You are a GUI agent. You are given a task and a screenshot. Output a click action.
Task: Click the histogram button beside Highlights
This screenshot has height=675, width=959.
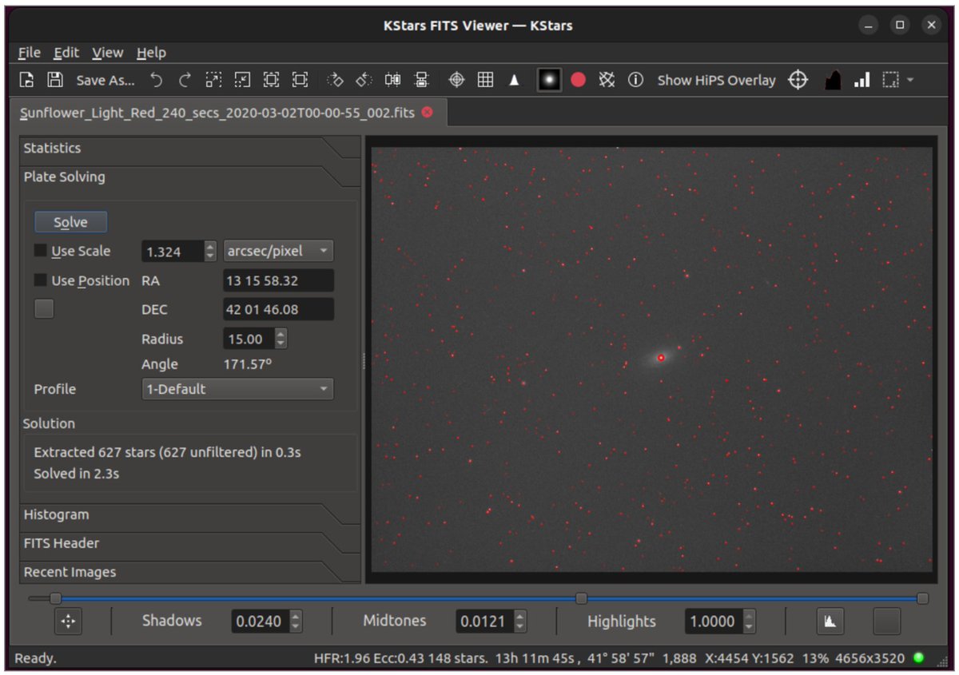(x=830, y=621)
